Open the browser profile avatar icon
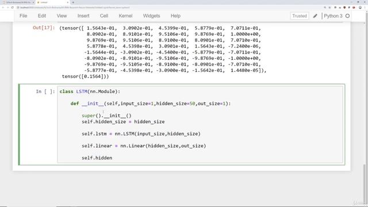Viewport: 368px width, 207px height. (360, 7)
